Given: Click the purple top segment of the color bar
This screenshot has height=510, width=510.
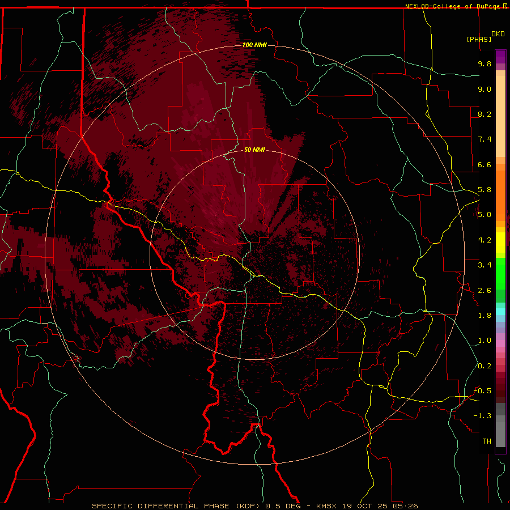Looking at the screenshot, I should (500, 57).
